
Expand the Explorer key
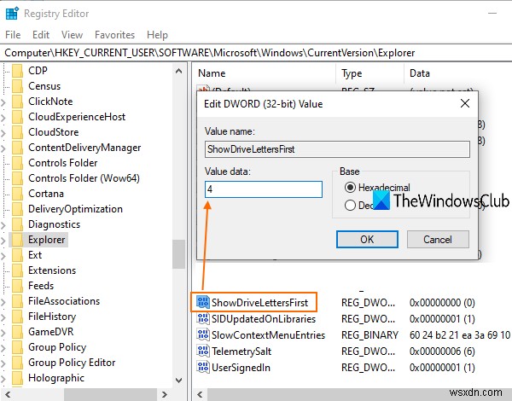click(3, 240)
